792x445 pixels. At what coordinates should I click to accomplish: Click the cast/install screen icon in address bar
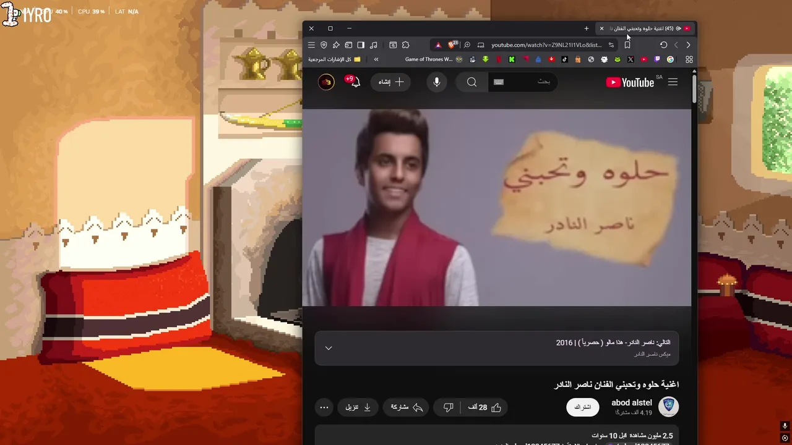[x=481, y=45]
